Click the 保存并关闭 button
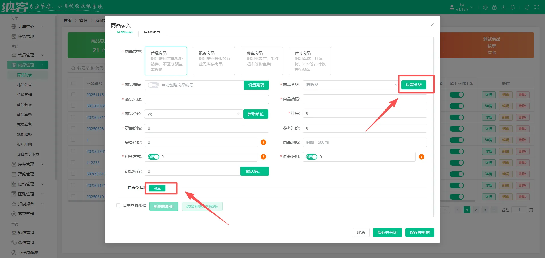 [x=387, y=232]
